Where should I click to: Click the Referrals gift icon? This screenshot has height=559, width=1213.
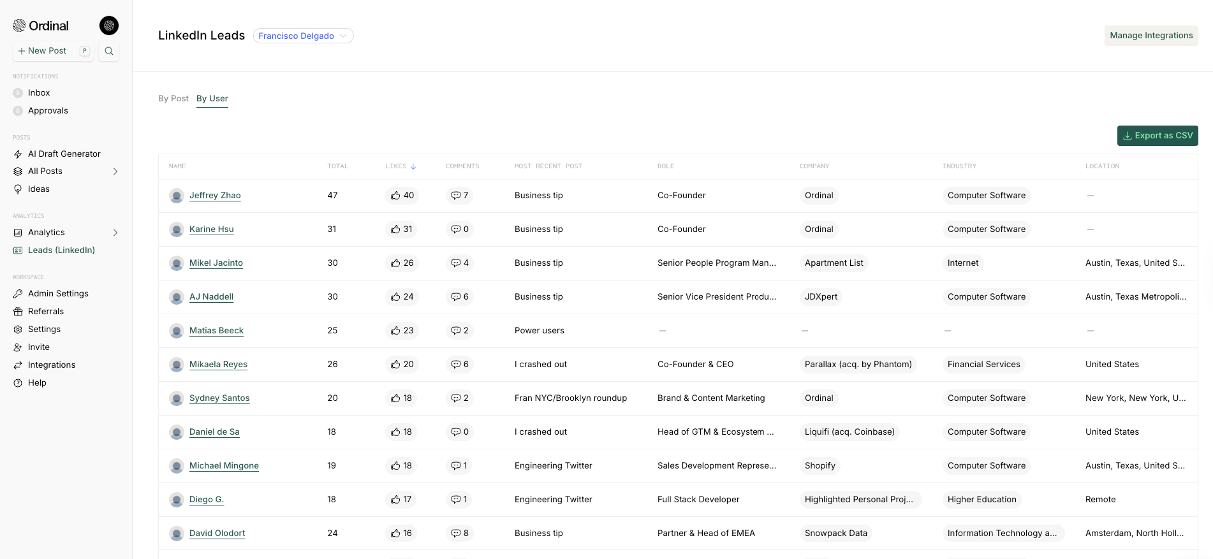pyautogui.click(x=18, y=312)
